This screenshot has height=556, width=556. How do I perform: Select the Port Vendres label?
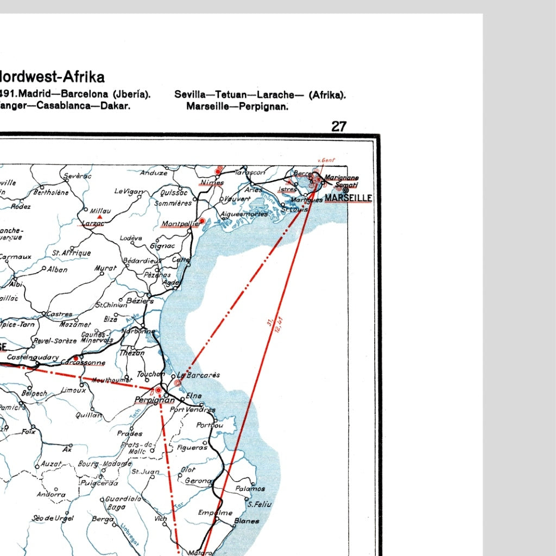[193, 409]
